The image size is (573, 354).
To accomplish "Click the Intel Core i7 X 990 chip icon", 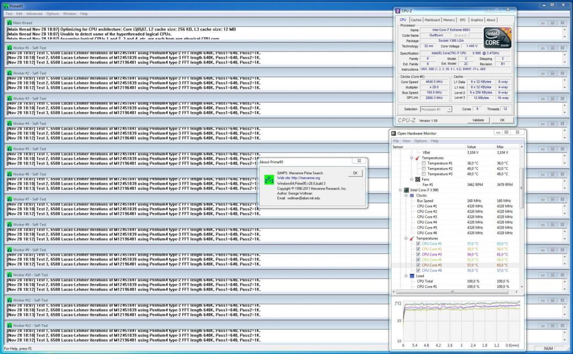I will coord(407,190).
